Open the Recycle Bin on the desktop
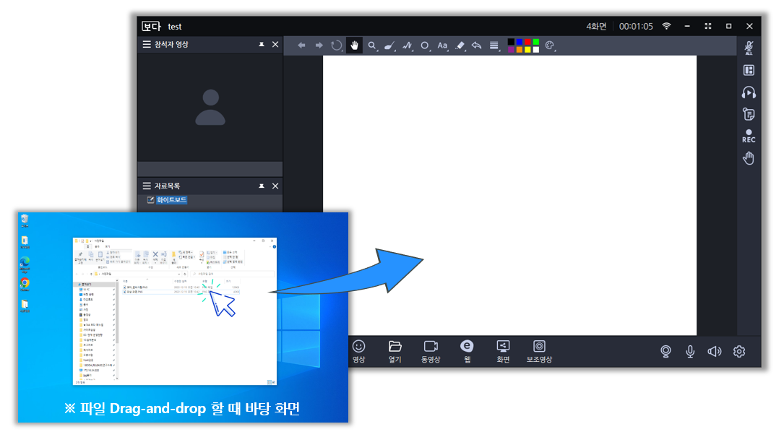This screenshot has height=437, width=784. 25,220
